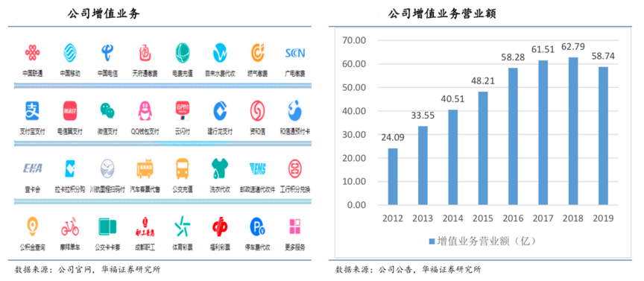Click the 广电缴费 SCN logo
Image resolution: width=644 pixels, height=281 pixels.
tap(295, 53)
